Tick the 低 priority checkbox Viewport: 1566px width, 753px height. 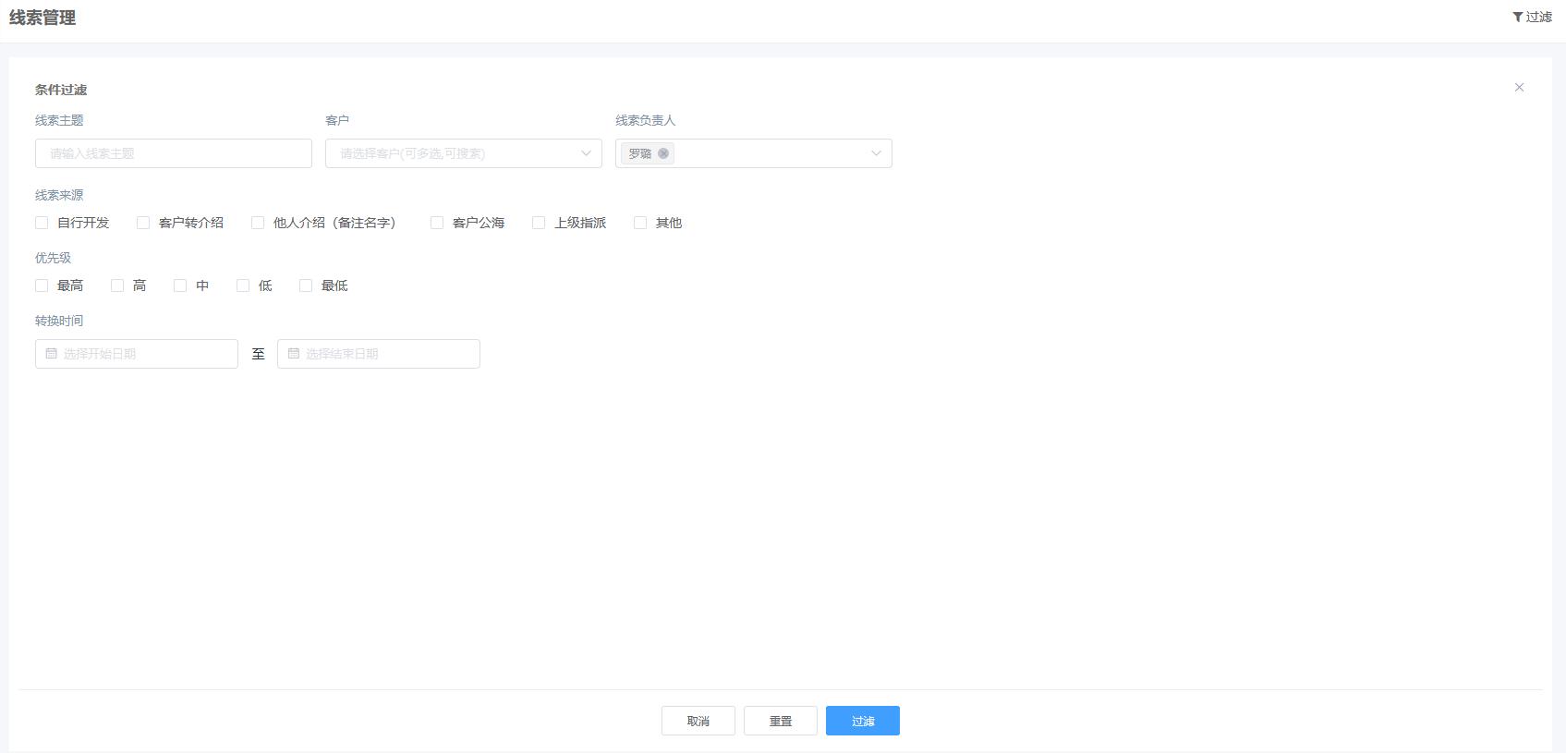(x=243, y=285)
